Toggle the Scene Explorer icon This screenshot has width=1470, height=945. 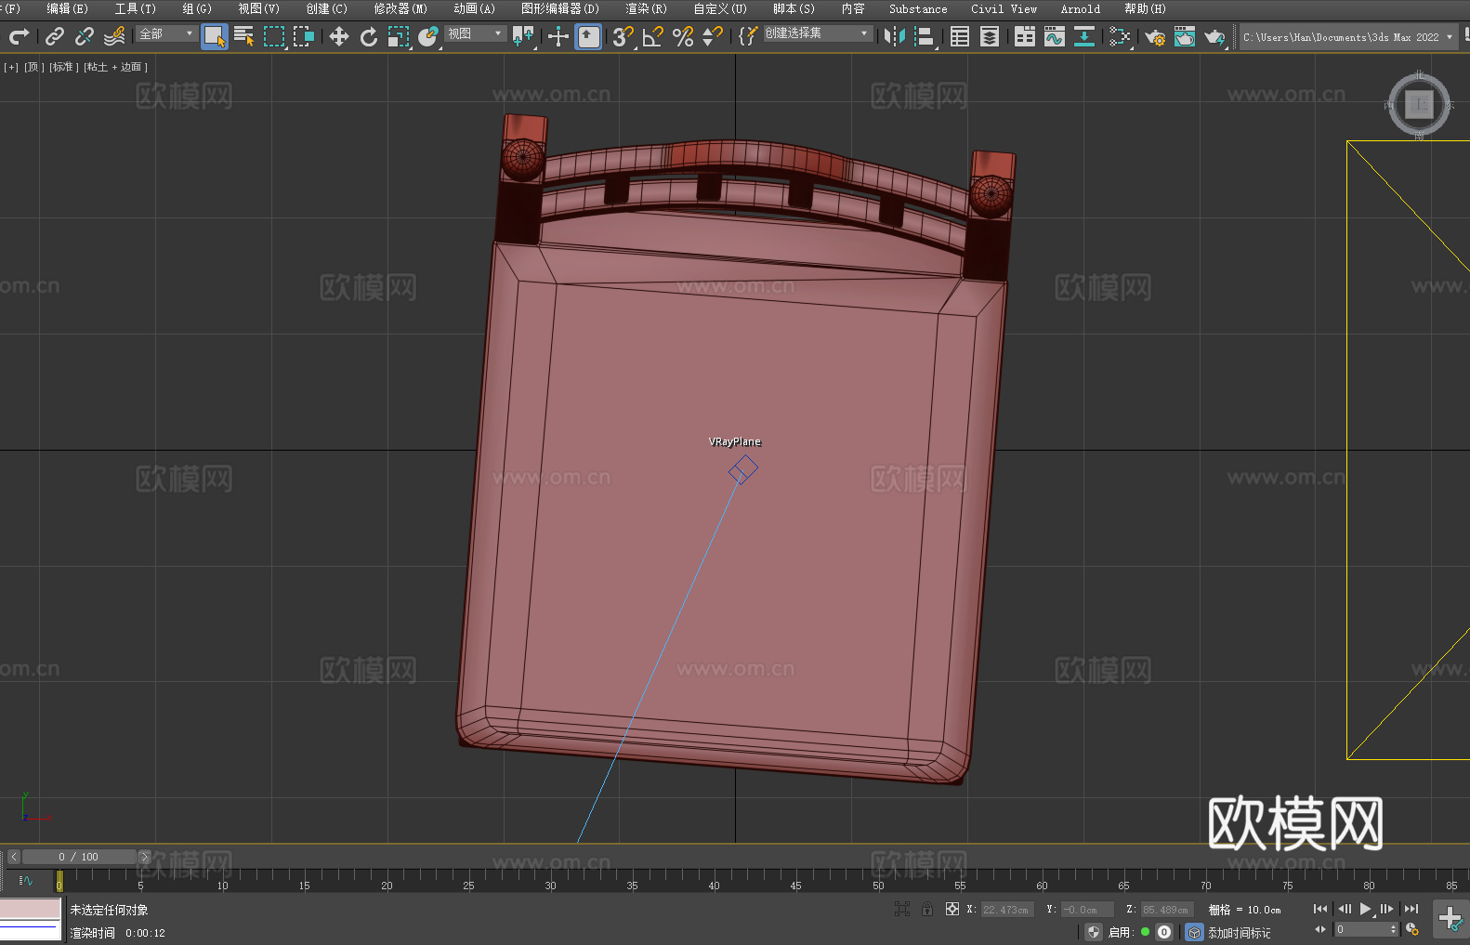960,36
